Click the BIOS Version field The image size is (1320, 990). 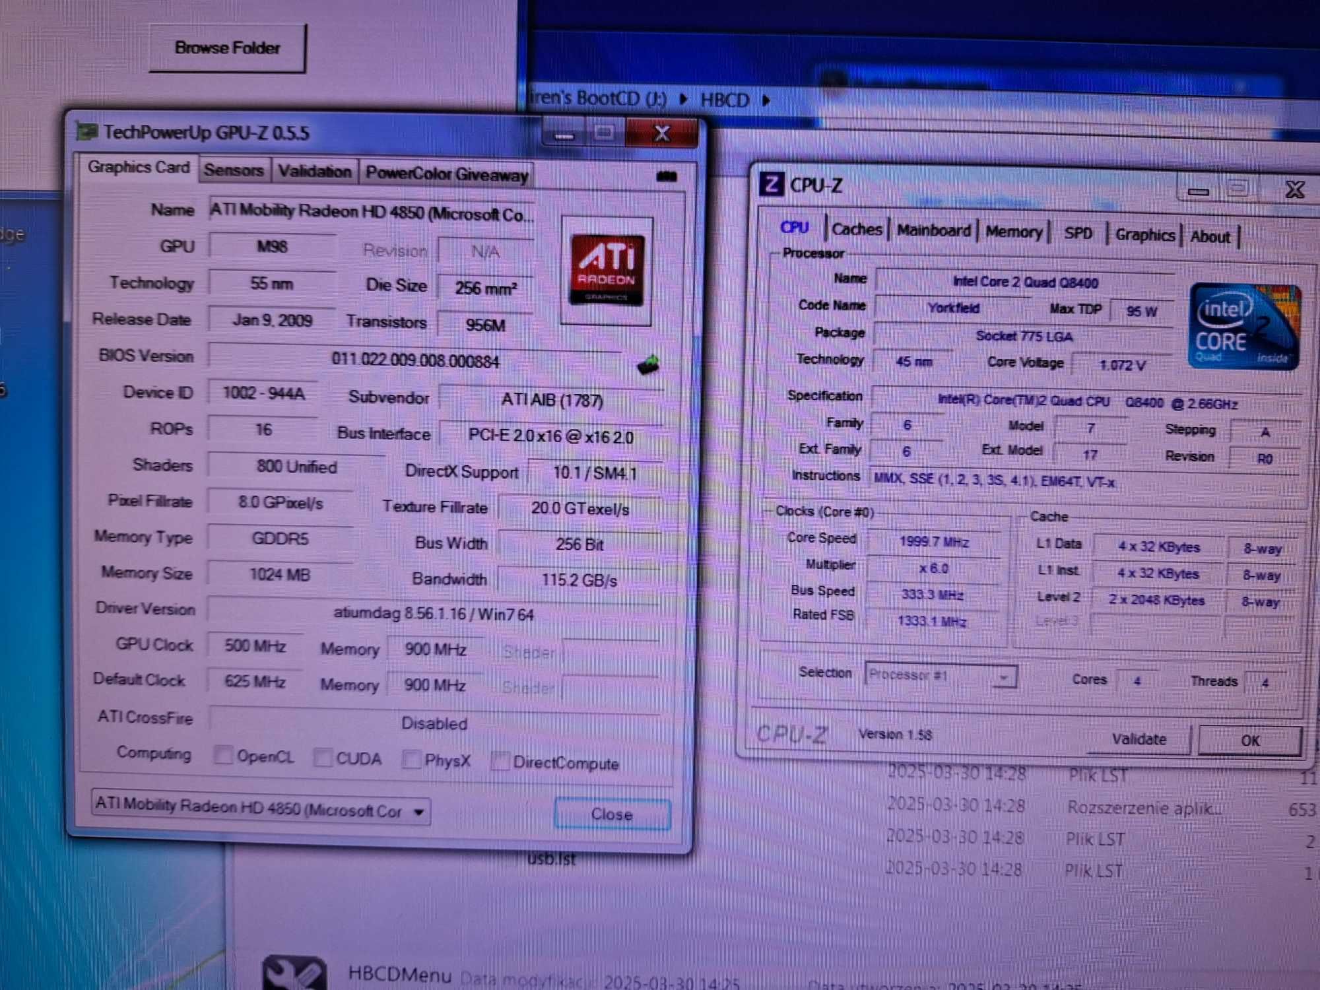click(415, 360)
